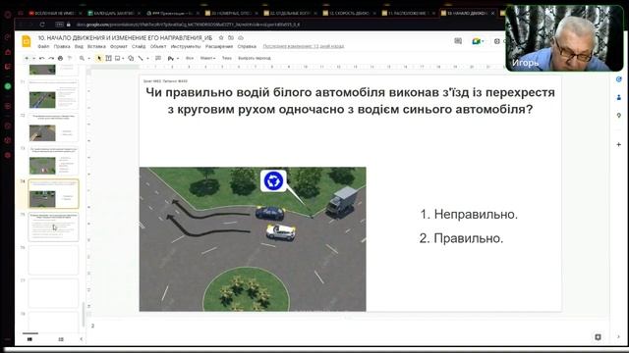Open Tasks icon in right side panel
The width and height of the screenshot is (629, 353).
618,79
